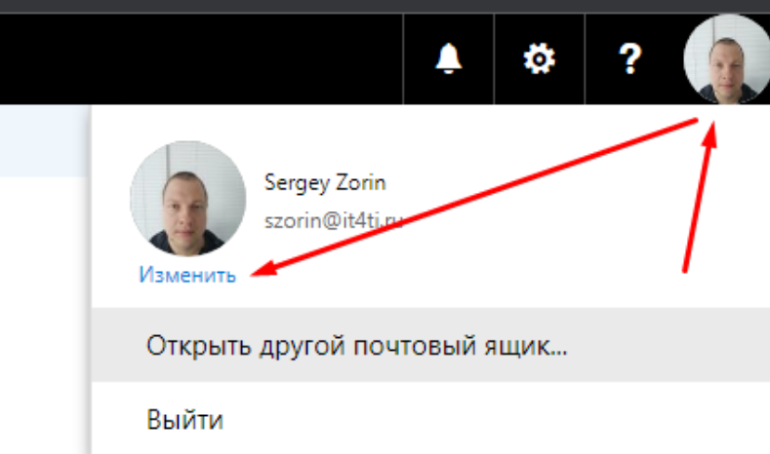The width and height of the screenshot is (770, 454).
Task: Click the szorin@it4tj.ru email address
Action: pos(334,221)
